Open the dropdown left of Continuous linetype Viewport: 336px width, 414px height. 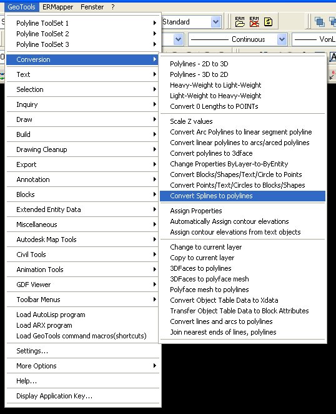tap(178, 39)
